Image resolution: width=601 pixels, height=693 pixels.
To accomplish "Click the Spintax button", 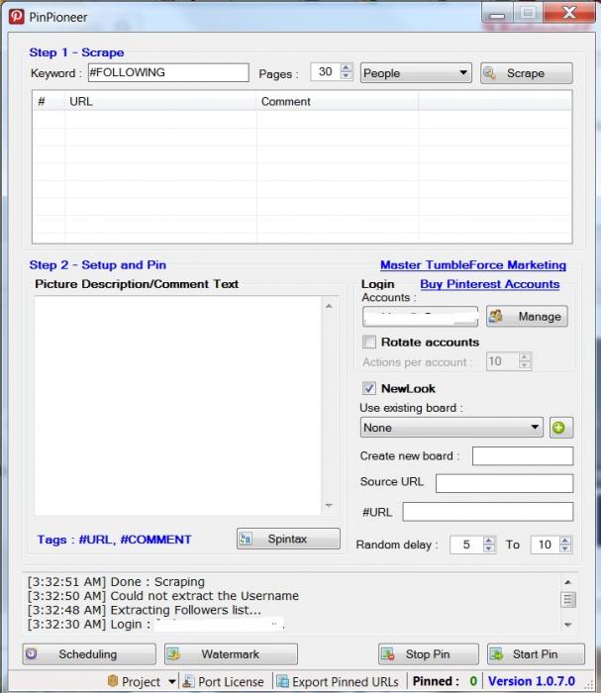I will point(288,539).
